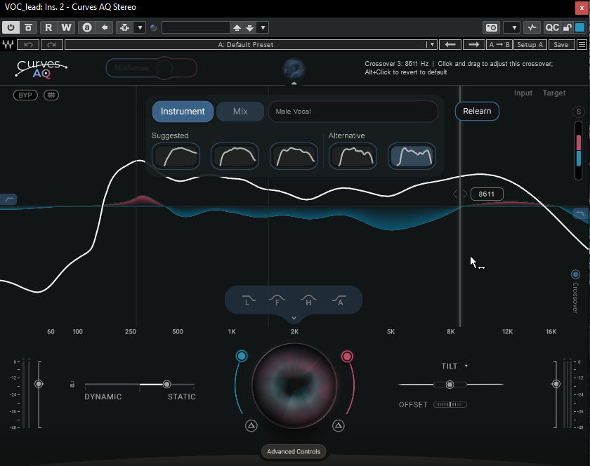Click the blue square indicator at top right
The width and height of the screenshot is (590, 466).
(x=580, y=27)
